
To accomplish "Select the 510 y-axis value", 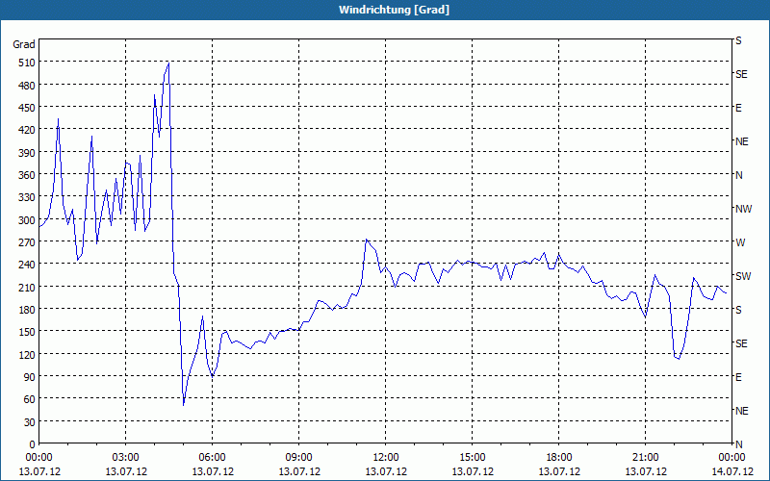I will (27, 63).
